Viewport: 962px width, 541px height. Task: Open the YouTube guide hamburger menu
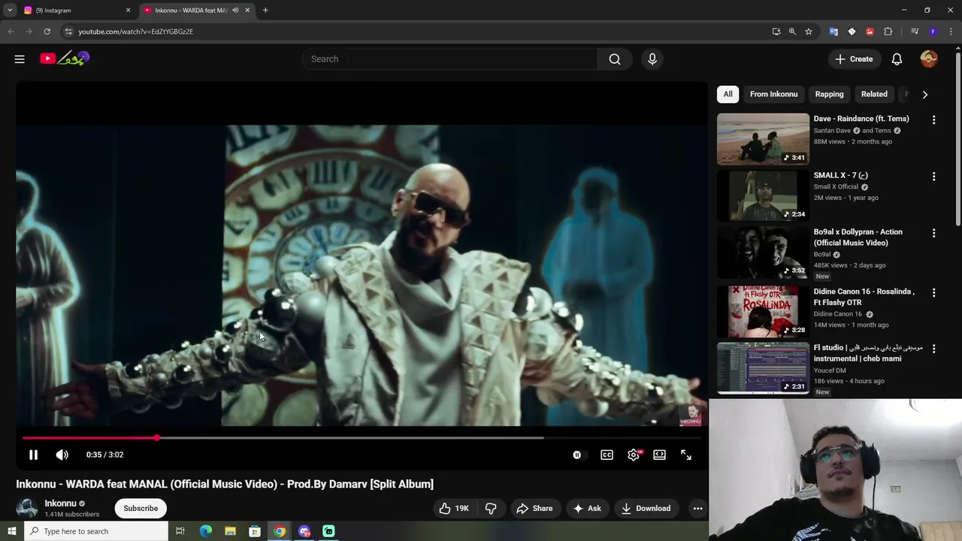pos(20,59)
